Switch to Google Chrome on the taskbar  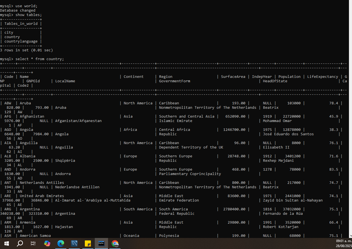tap(115, 243)
